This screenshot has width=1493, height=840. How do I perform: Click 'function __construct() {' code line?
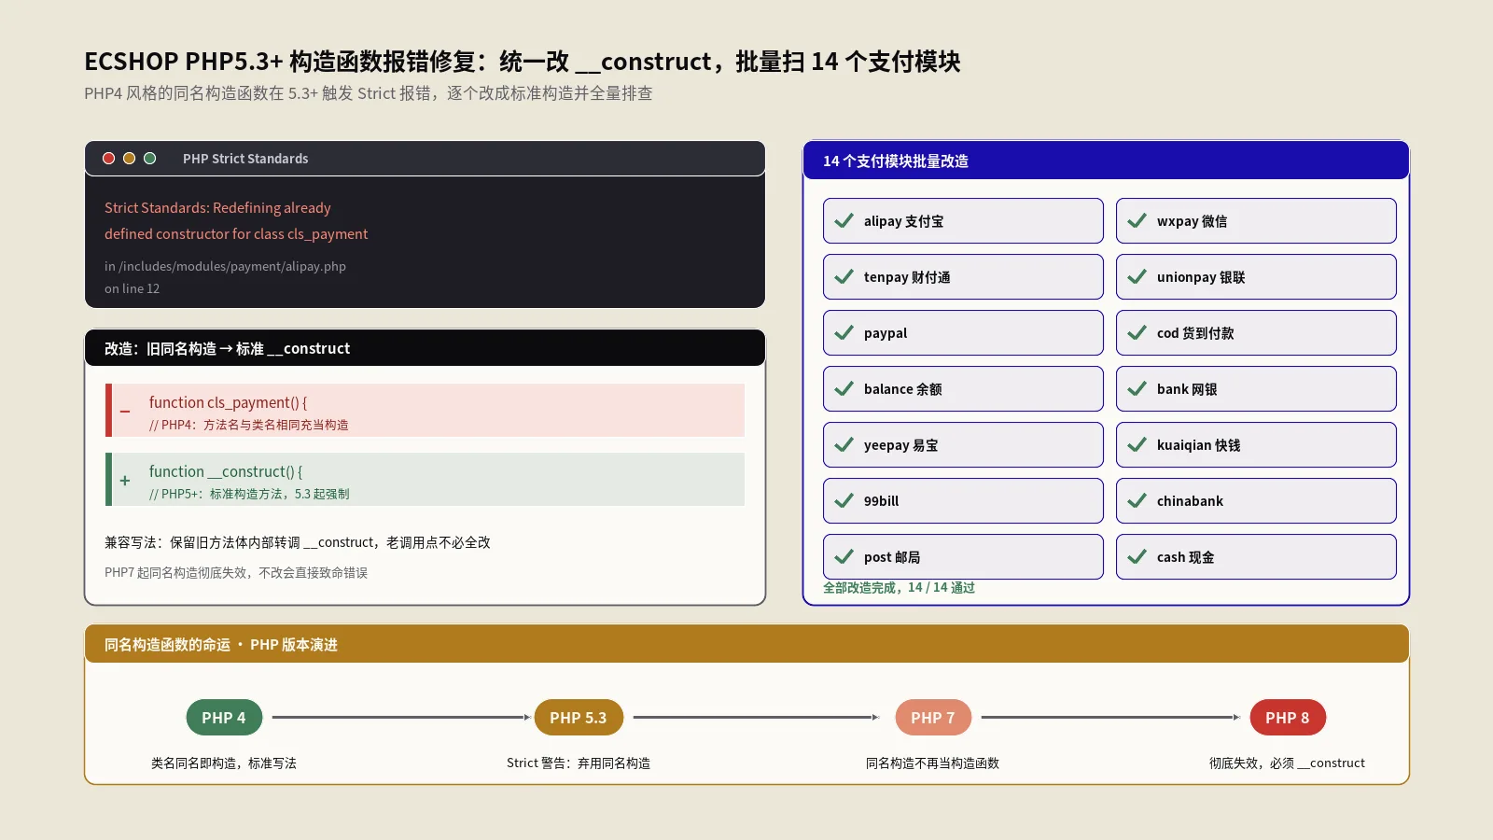point(226,471)
